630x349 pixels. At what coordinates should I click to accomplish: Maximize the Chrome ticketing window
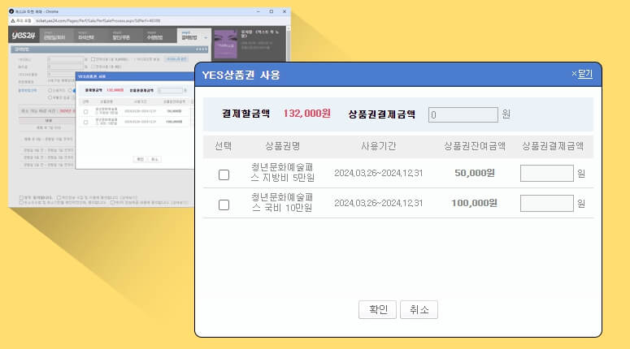[272, 11]
